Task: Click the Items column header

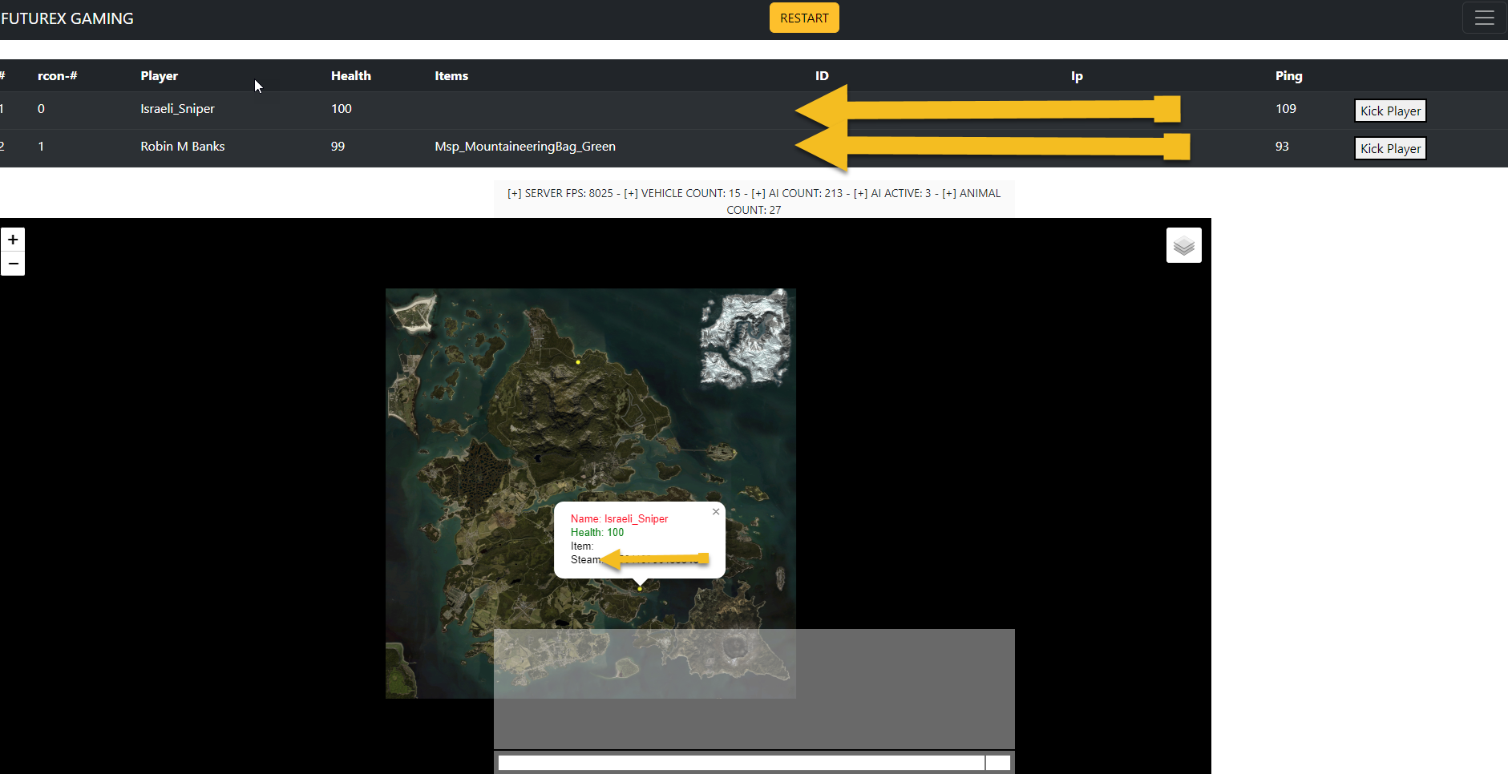Action: [451, 76]
